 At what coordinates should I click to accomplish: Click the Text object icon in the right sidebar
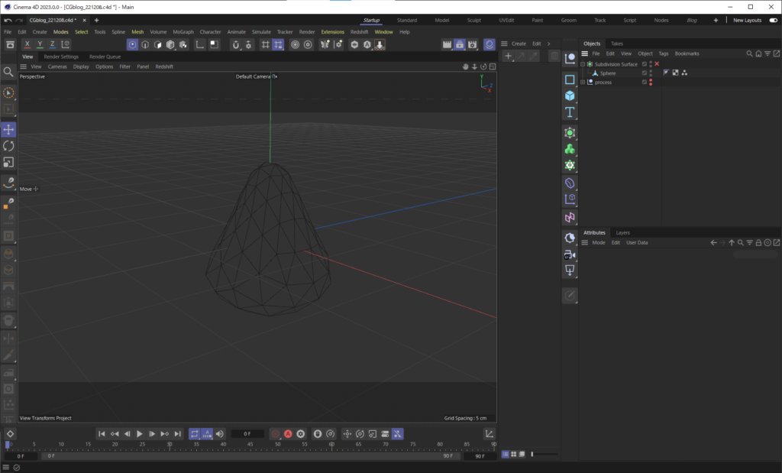tap(570, 112)
